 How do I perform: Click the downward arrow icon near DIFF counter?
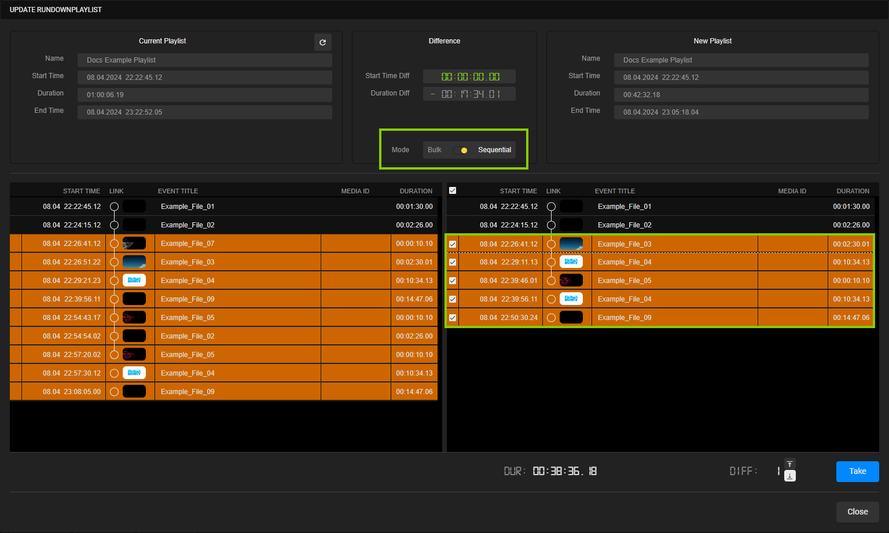click(789, 476)
